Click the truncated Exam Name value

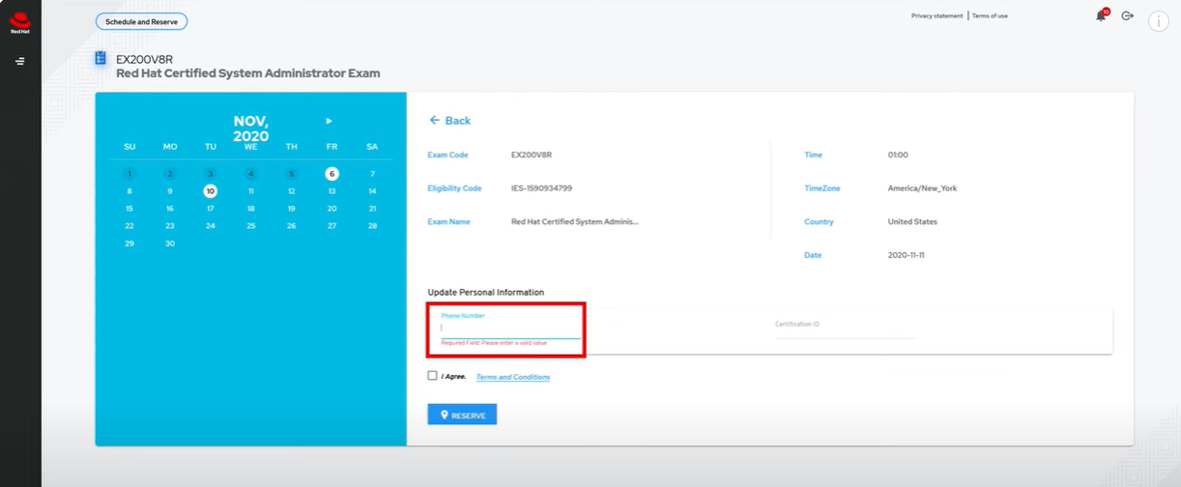pos(575,222)
